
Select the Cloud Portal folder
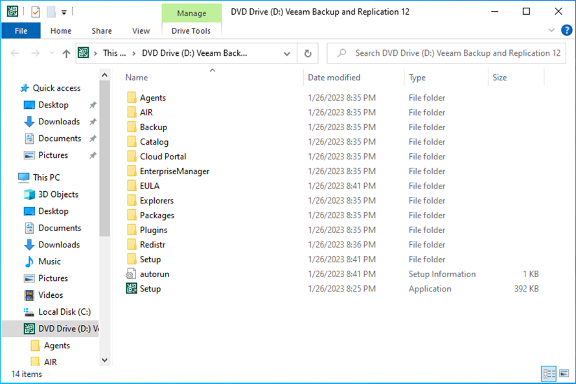pyautogui.click(x=163, y=157)
